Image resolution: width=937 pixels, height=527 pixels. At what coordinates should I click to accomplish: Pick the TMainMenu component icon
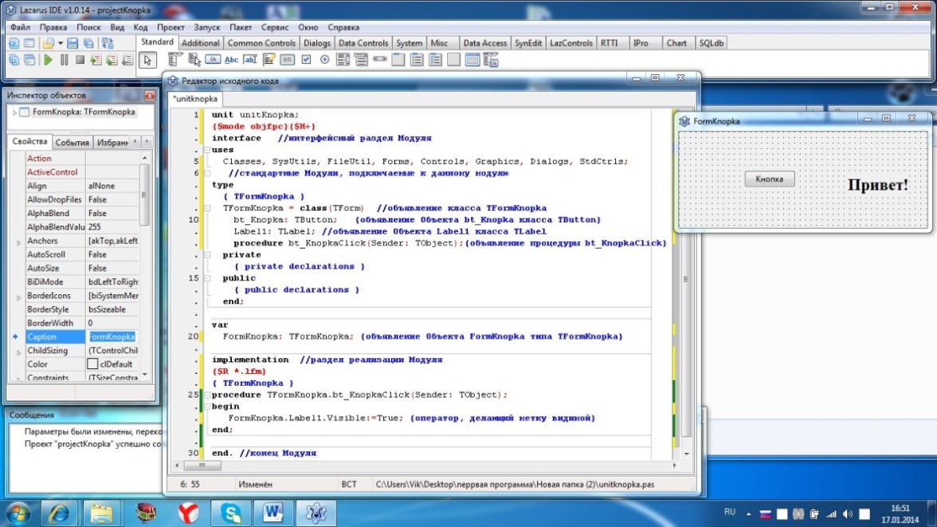(x=174, y=60)
